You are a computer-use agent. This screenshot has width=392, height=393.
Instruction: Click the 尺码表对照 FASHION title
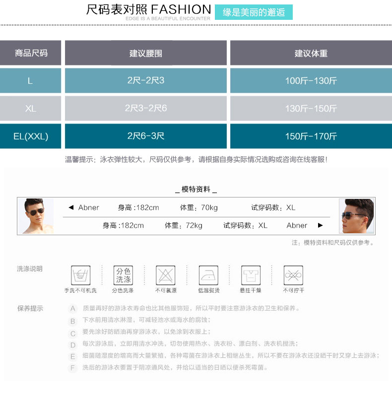tap(149, 9)
